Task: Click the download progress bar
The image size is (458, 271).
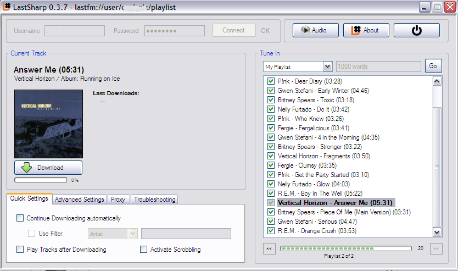Action: (41, 180)
